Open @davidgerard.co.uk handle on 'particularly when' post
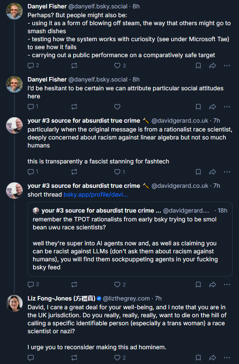Viewport: 239px width, 364px height. click(180, 121)
